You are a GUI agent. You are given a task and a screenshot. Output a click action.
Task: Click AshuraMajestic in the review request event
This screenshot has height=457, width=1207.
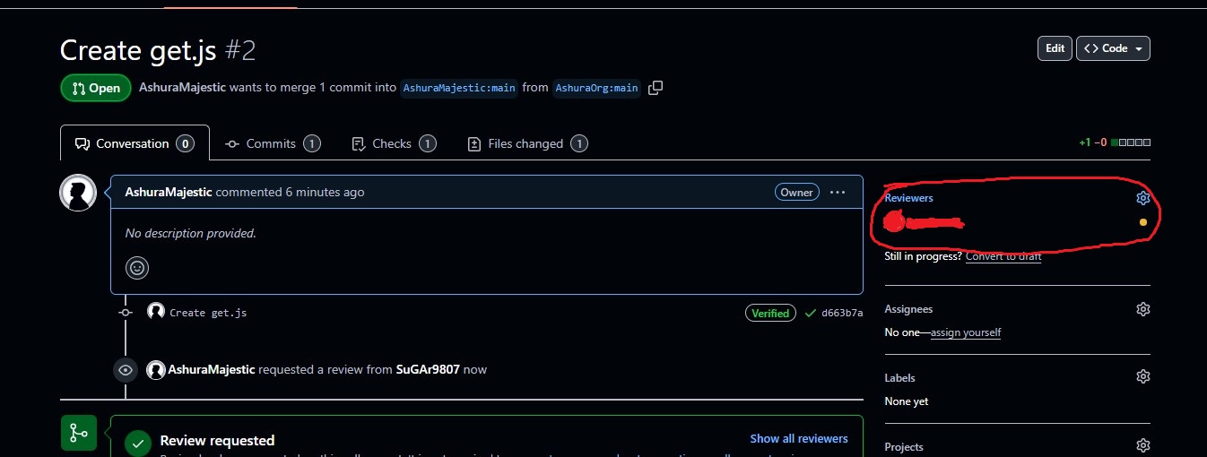point(212,369)
